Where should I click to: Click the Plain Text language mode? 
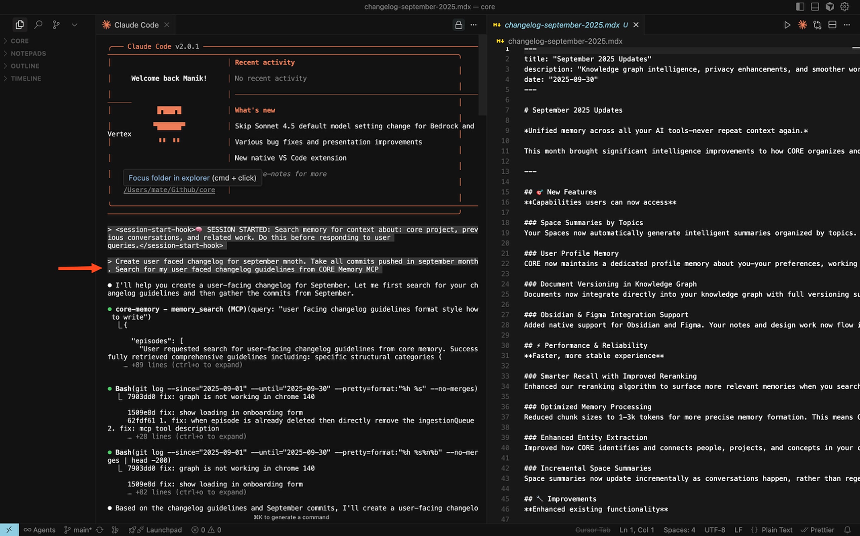[776, 530]
